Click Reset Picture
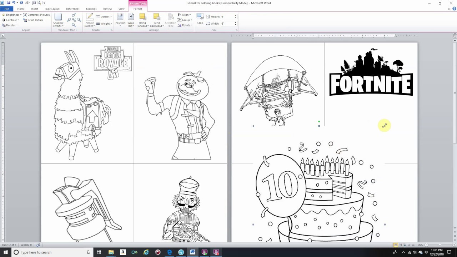The width and height of the screenshot is (457, 257). pos(33,20)
